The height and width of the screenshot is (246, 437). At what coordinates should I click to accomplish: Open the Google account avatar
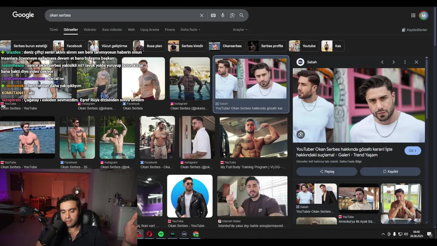coord(424,15)
